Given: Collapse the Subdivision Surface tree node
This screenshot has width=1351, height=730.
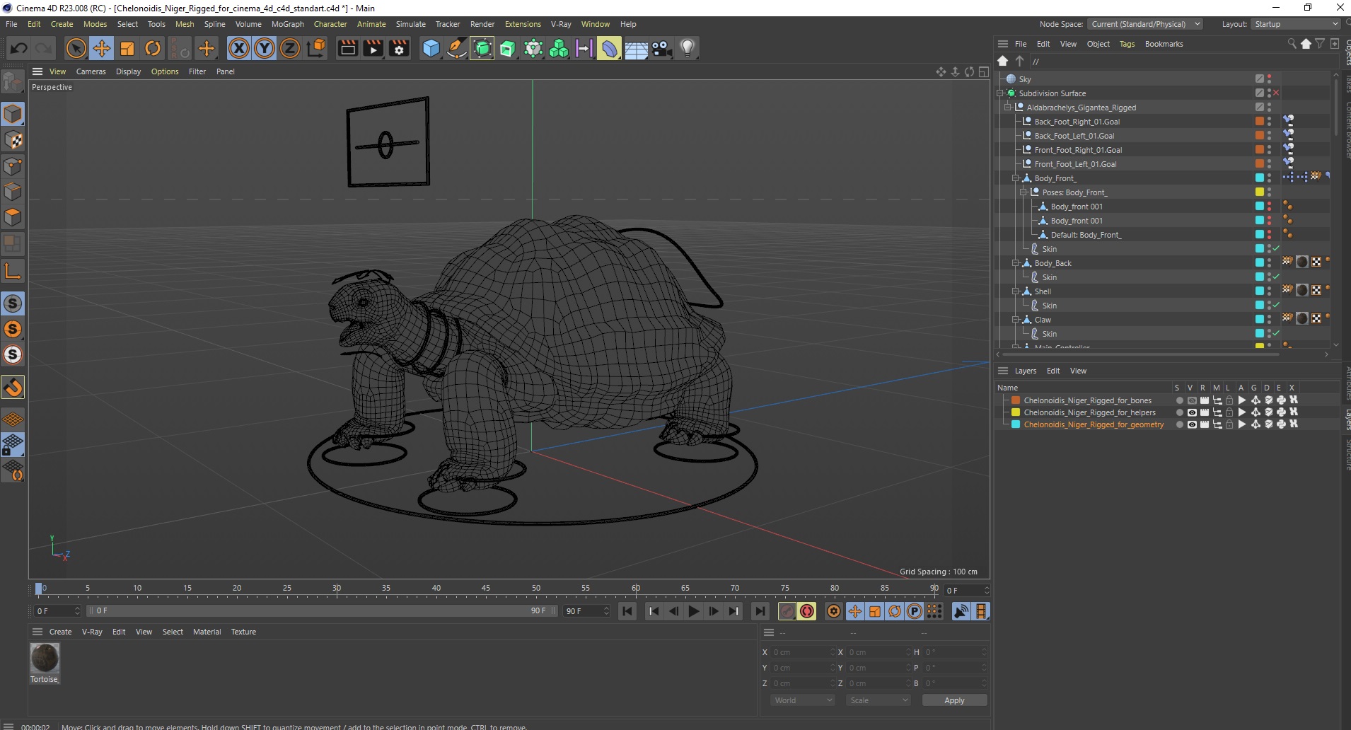Looking at the screenshot, I should click(x=1000, y=93).
